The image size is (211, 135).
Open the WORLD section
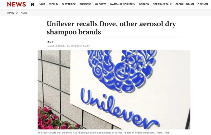pyautogui.click(x=54, y=4)
